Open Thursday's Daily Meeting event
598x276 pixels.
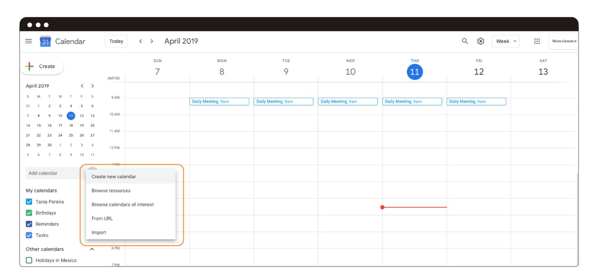(x=412, y=101)
